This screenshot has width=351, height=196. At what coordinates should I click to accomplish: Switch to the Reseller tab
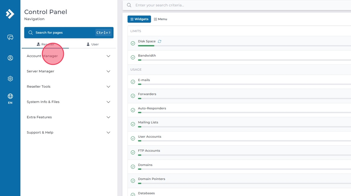coord(45,44)
